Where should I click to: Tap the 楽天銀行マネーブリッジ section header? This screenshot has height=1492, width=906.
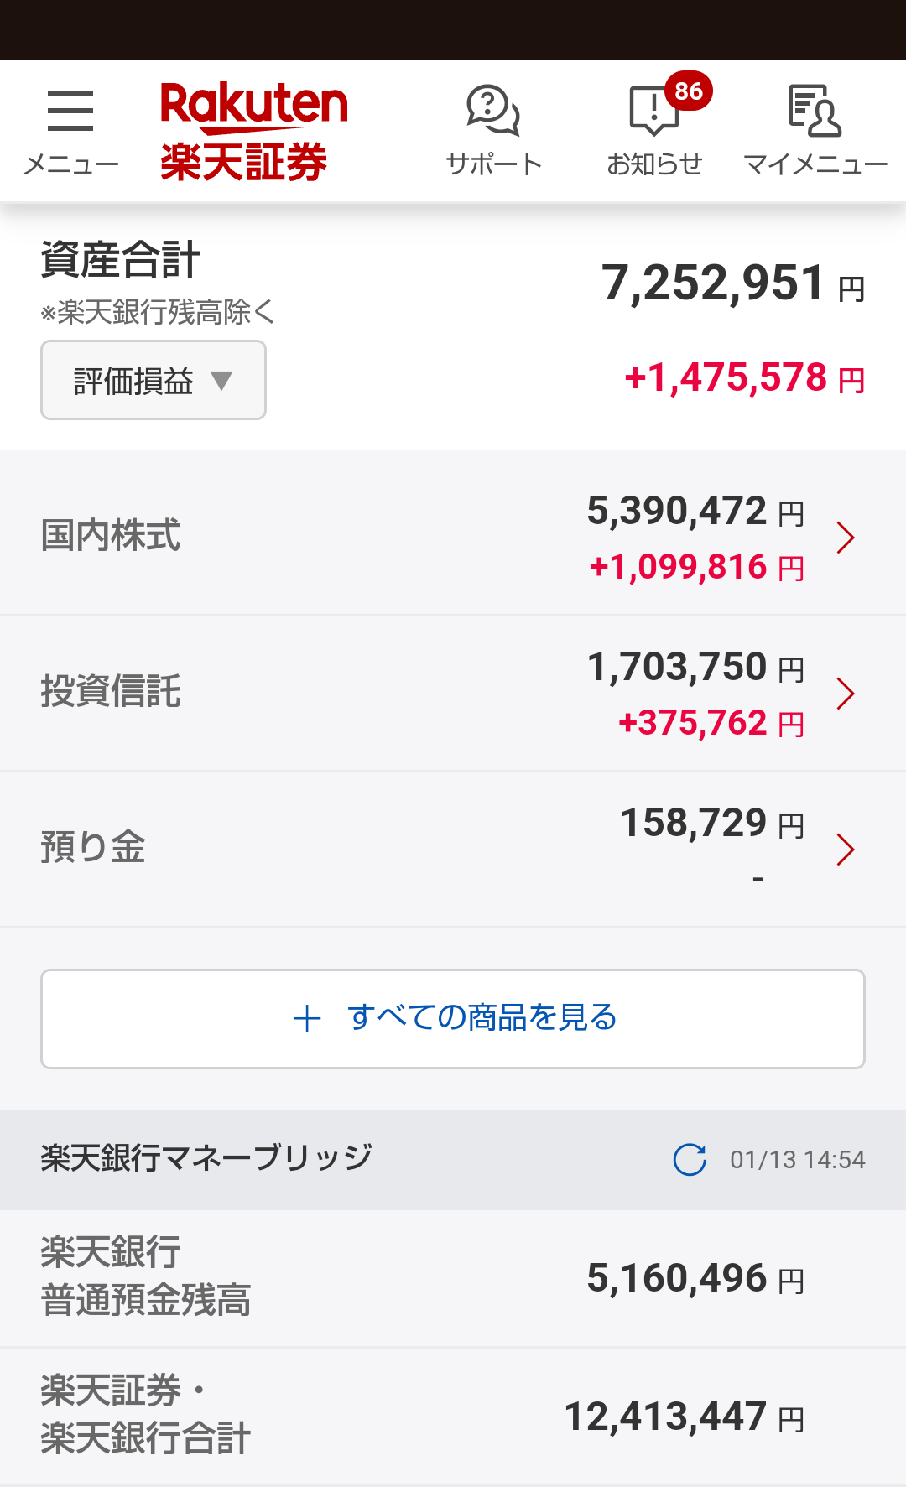coord(453,1160)
